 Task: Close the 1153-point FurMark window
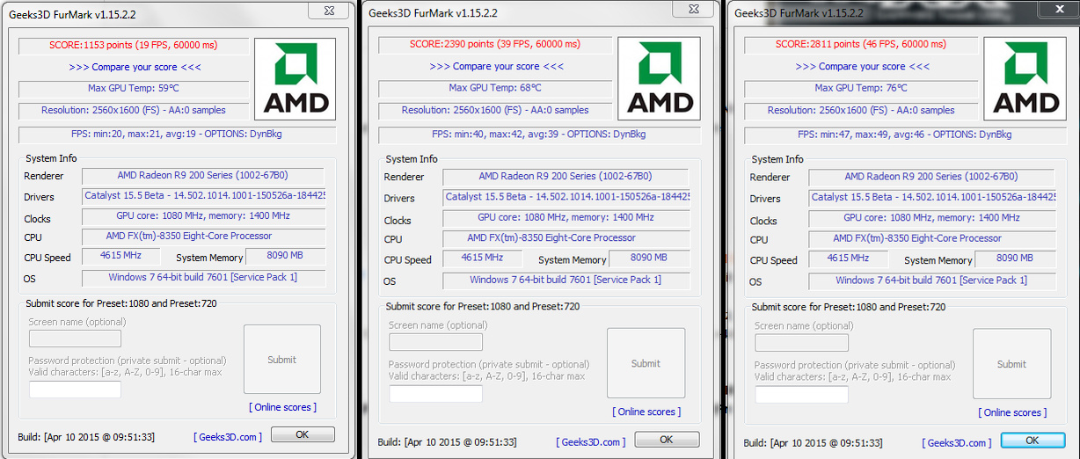pyautogui.click(x=329, y=11)
